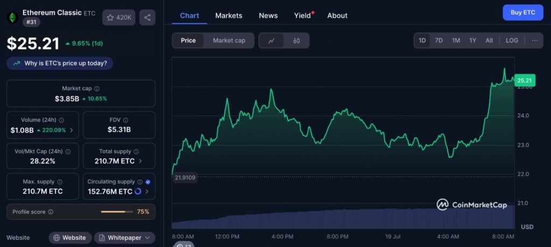Click the 12:00 PM axis label
551x247 pixels.
pyautogui.click(x=227, y=237)
